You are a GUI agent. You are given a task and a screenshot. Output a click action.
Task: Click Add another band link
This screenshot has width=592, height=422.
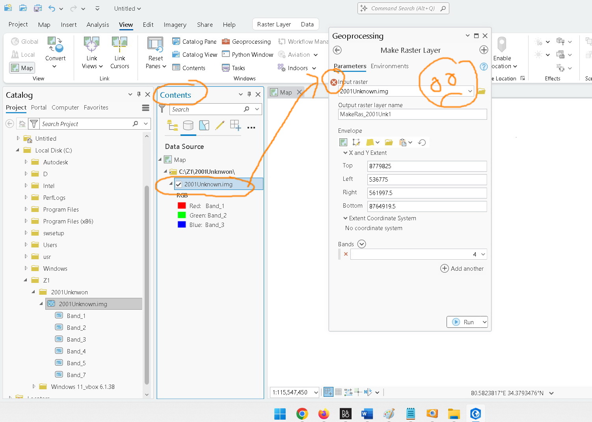click(x=462, y=268)
